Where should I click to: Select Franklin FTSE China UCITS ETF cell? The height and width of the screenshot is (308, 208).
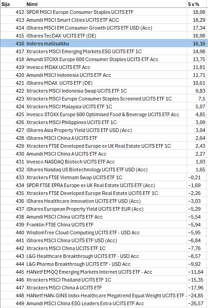coord(106,225)
